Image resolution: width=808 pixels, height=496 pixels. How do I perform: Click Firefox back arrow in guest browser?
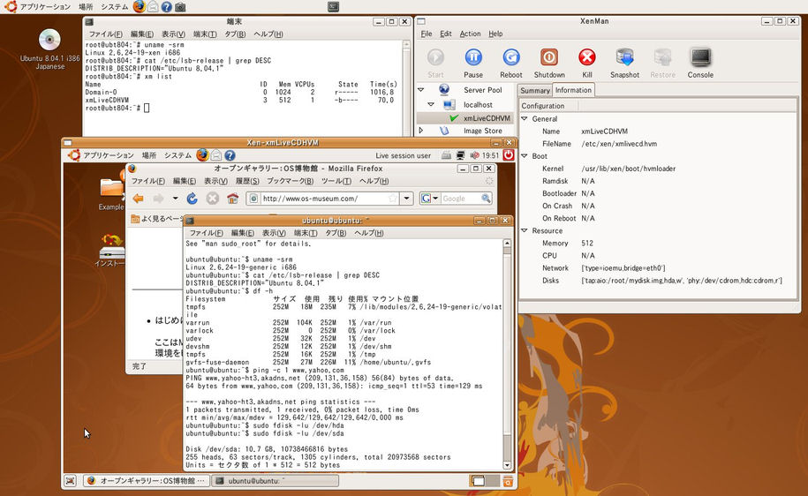[x=138, y=199]
